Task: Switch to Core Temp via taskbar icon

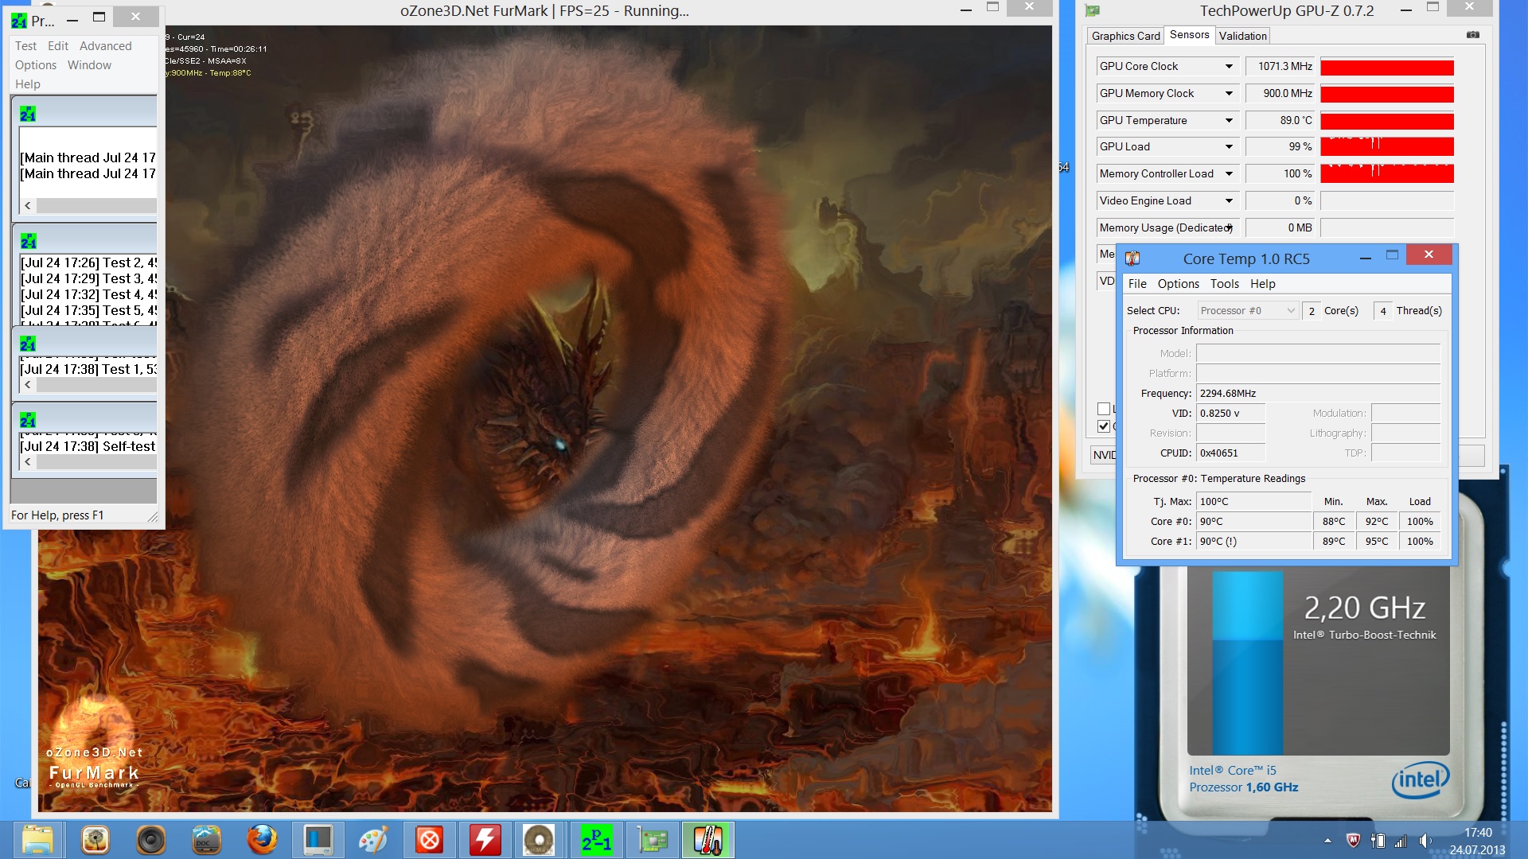Action: tap(707, 840)
